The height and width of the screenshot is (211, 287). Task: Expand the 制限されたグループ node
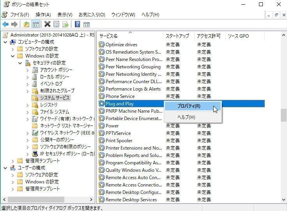[27, 91]
